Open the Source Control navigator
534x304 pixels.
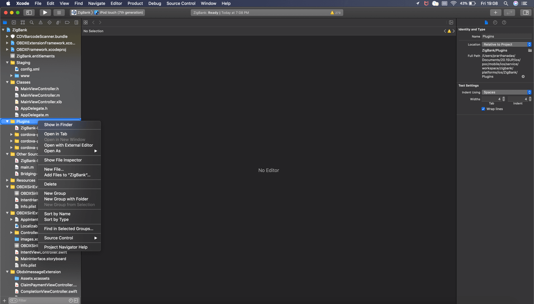[x=14, y=22]
